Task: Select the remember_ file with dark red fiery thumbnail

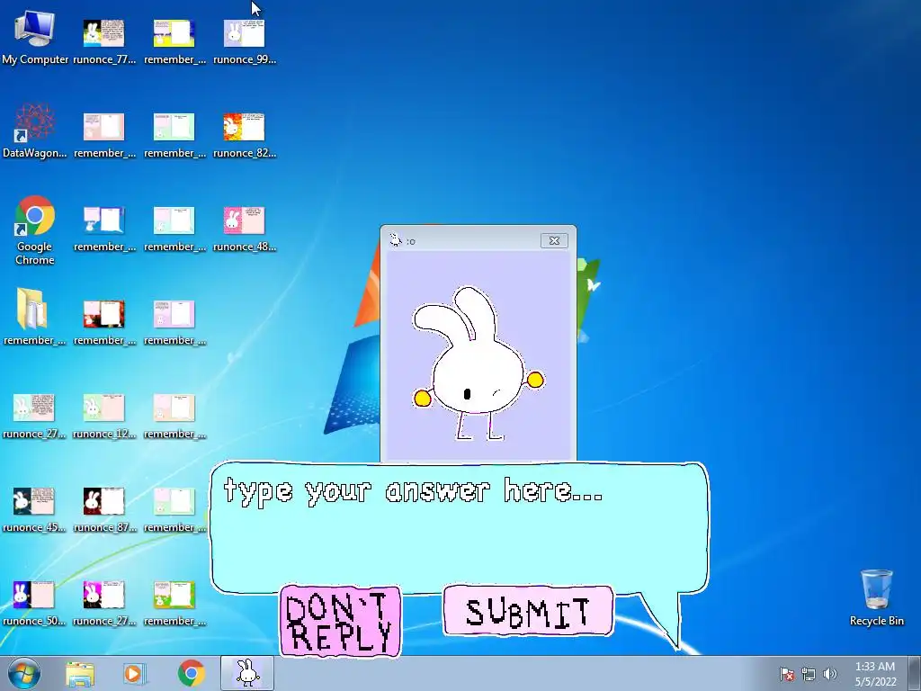Action: click(x=104, y=321)
